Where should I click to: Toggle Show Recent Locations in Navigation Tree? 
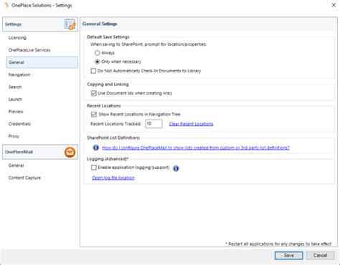coord(94,115)
